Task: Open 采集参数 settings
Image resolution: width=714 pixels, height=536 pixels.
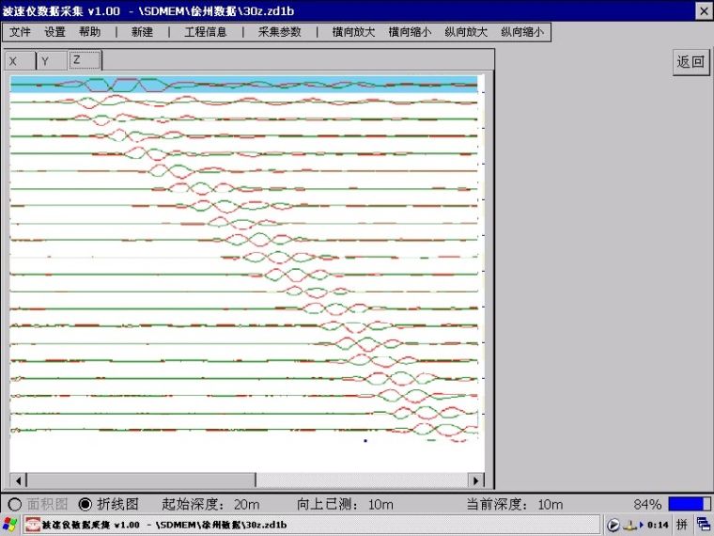Action: coord(279,32)
